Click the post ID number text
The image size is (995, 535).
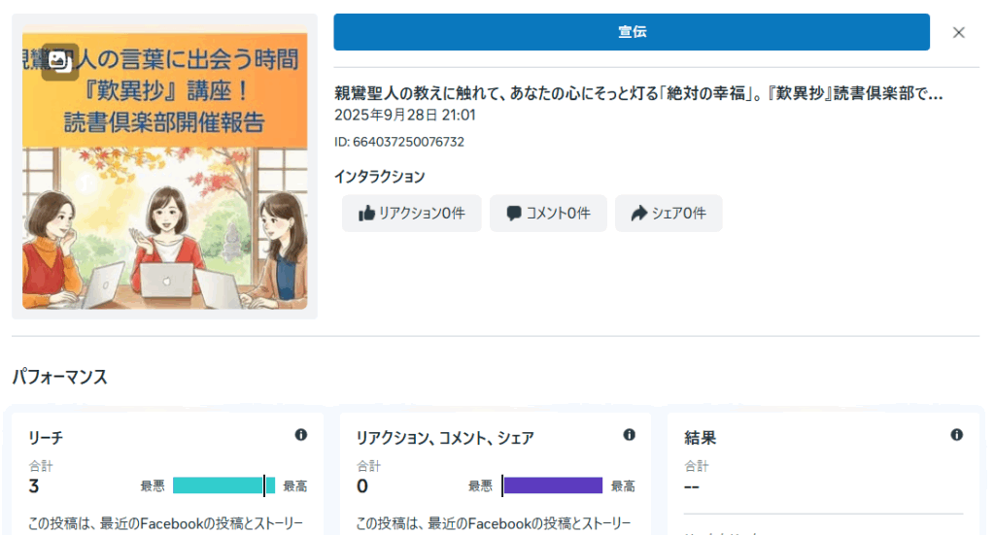398,142
